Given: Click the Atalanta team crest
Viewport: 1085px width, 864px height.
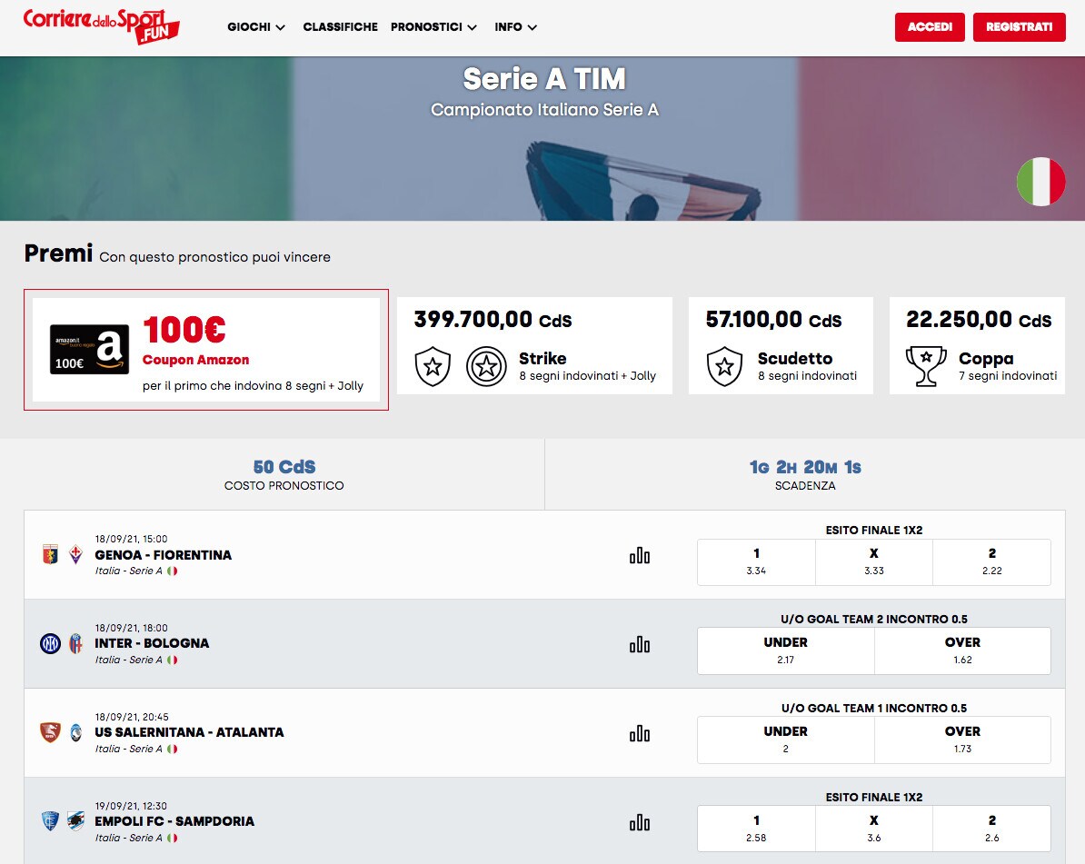Looking at the screenshot, I should (x=76, y=732).
